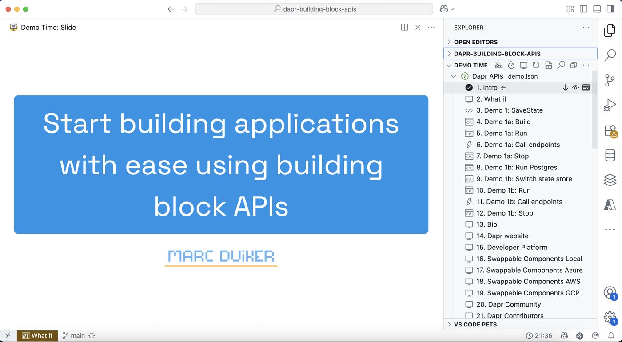This screenshot has width=622, height=342.
Task: Open Copilot chat icon in title bar
Action: tap(444, 9)
